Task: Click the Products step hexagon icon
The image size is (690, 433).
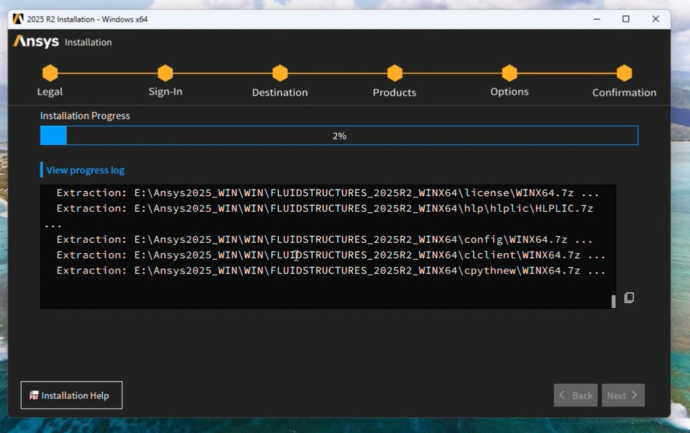Action: point(395,73)
